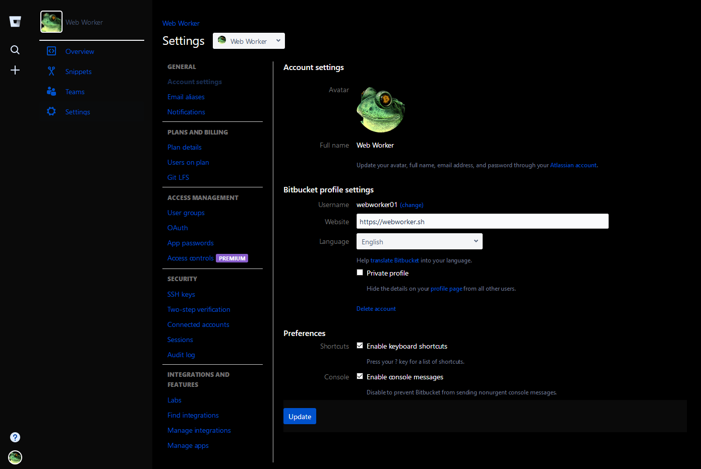Click the Snippets scissors icon
Screen dimensions: 701x469
(51, 71)
